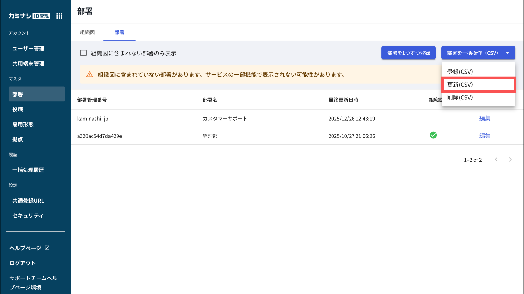Expand 部署を一括操作 (CSV) dropdown arrow

507,53
